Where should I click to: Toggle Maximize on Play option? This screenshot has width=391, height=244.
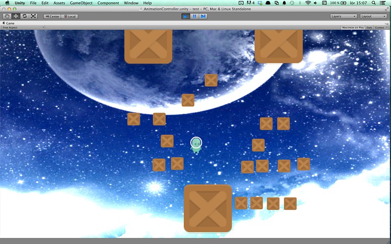pyautogui.click(x=353, y=28)
